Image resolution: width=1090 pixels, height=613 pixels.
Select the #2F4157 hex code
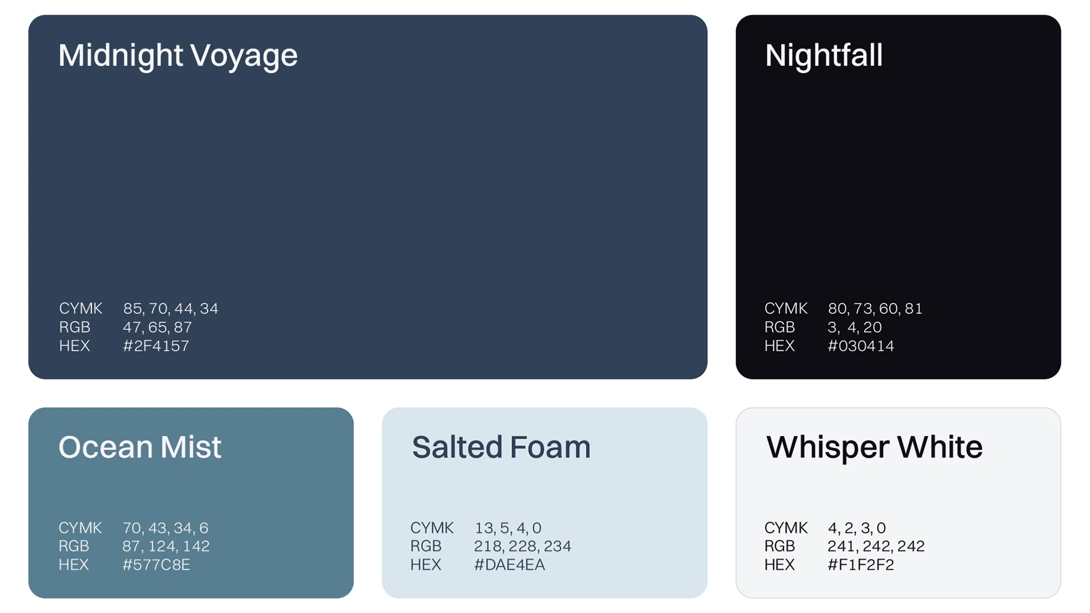click(x=156, y=346)
